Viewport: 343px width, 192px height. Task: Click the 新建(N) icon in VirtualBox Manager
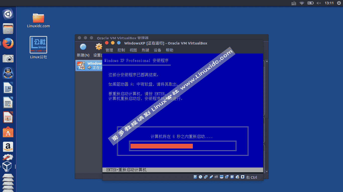[x=83, y=47]
